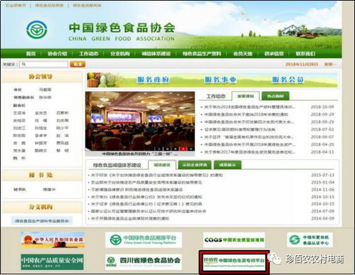Open the notice dated 2018-06-07
The width and height of the screenshot is (355, 275).
pyautogui.click(x=249, y=137)
